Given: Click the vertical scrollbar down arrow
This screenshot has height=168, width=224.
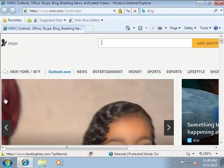Looking at the screenshot, I should [x=221, y=143].
